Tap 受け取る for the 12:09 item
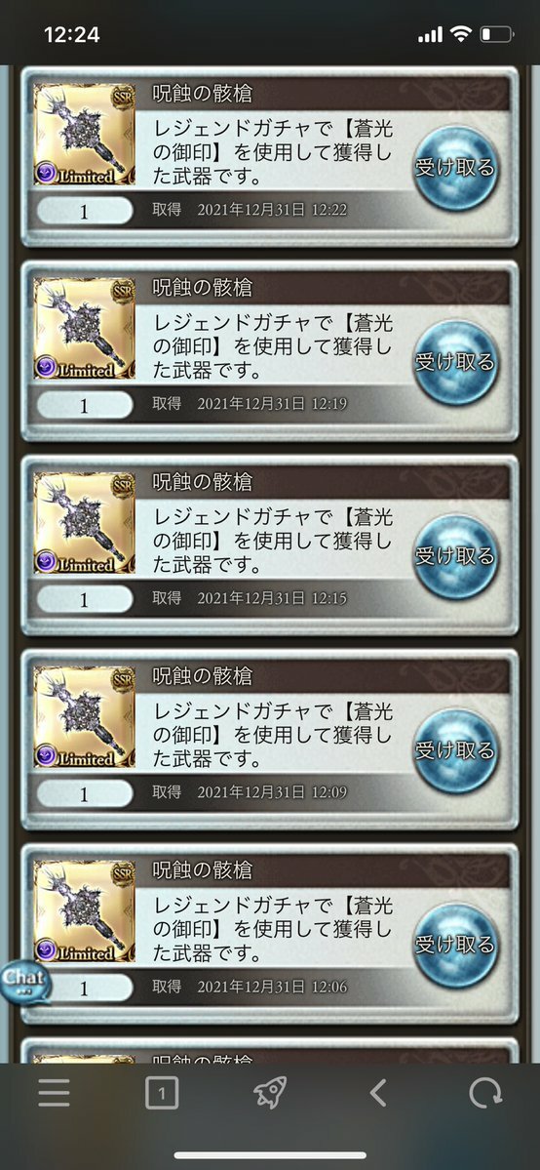Screen dimensions: 540x1170 coord(455,751)
